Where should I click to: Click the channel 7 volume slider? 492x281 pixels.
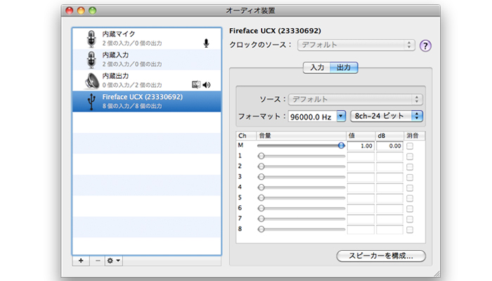click(x=302, y=218)
